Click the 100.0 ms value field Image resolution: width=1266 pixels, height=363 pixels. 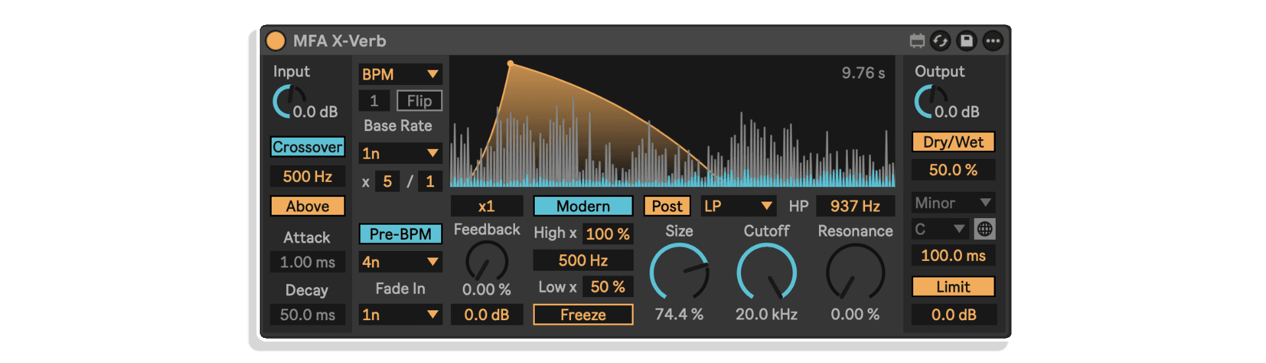(953, 256)
